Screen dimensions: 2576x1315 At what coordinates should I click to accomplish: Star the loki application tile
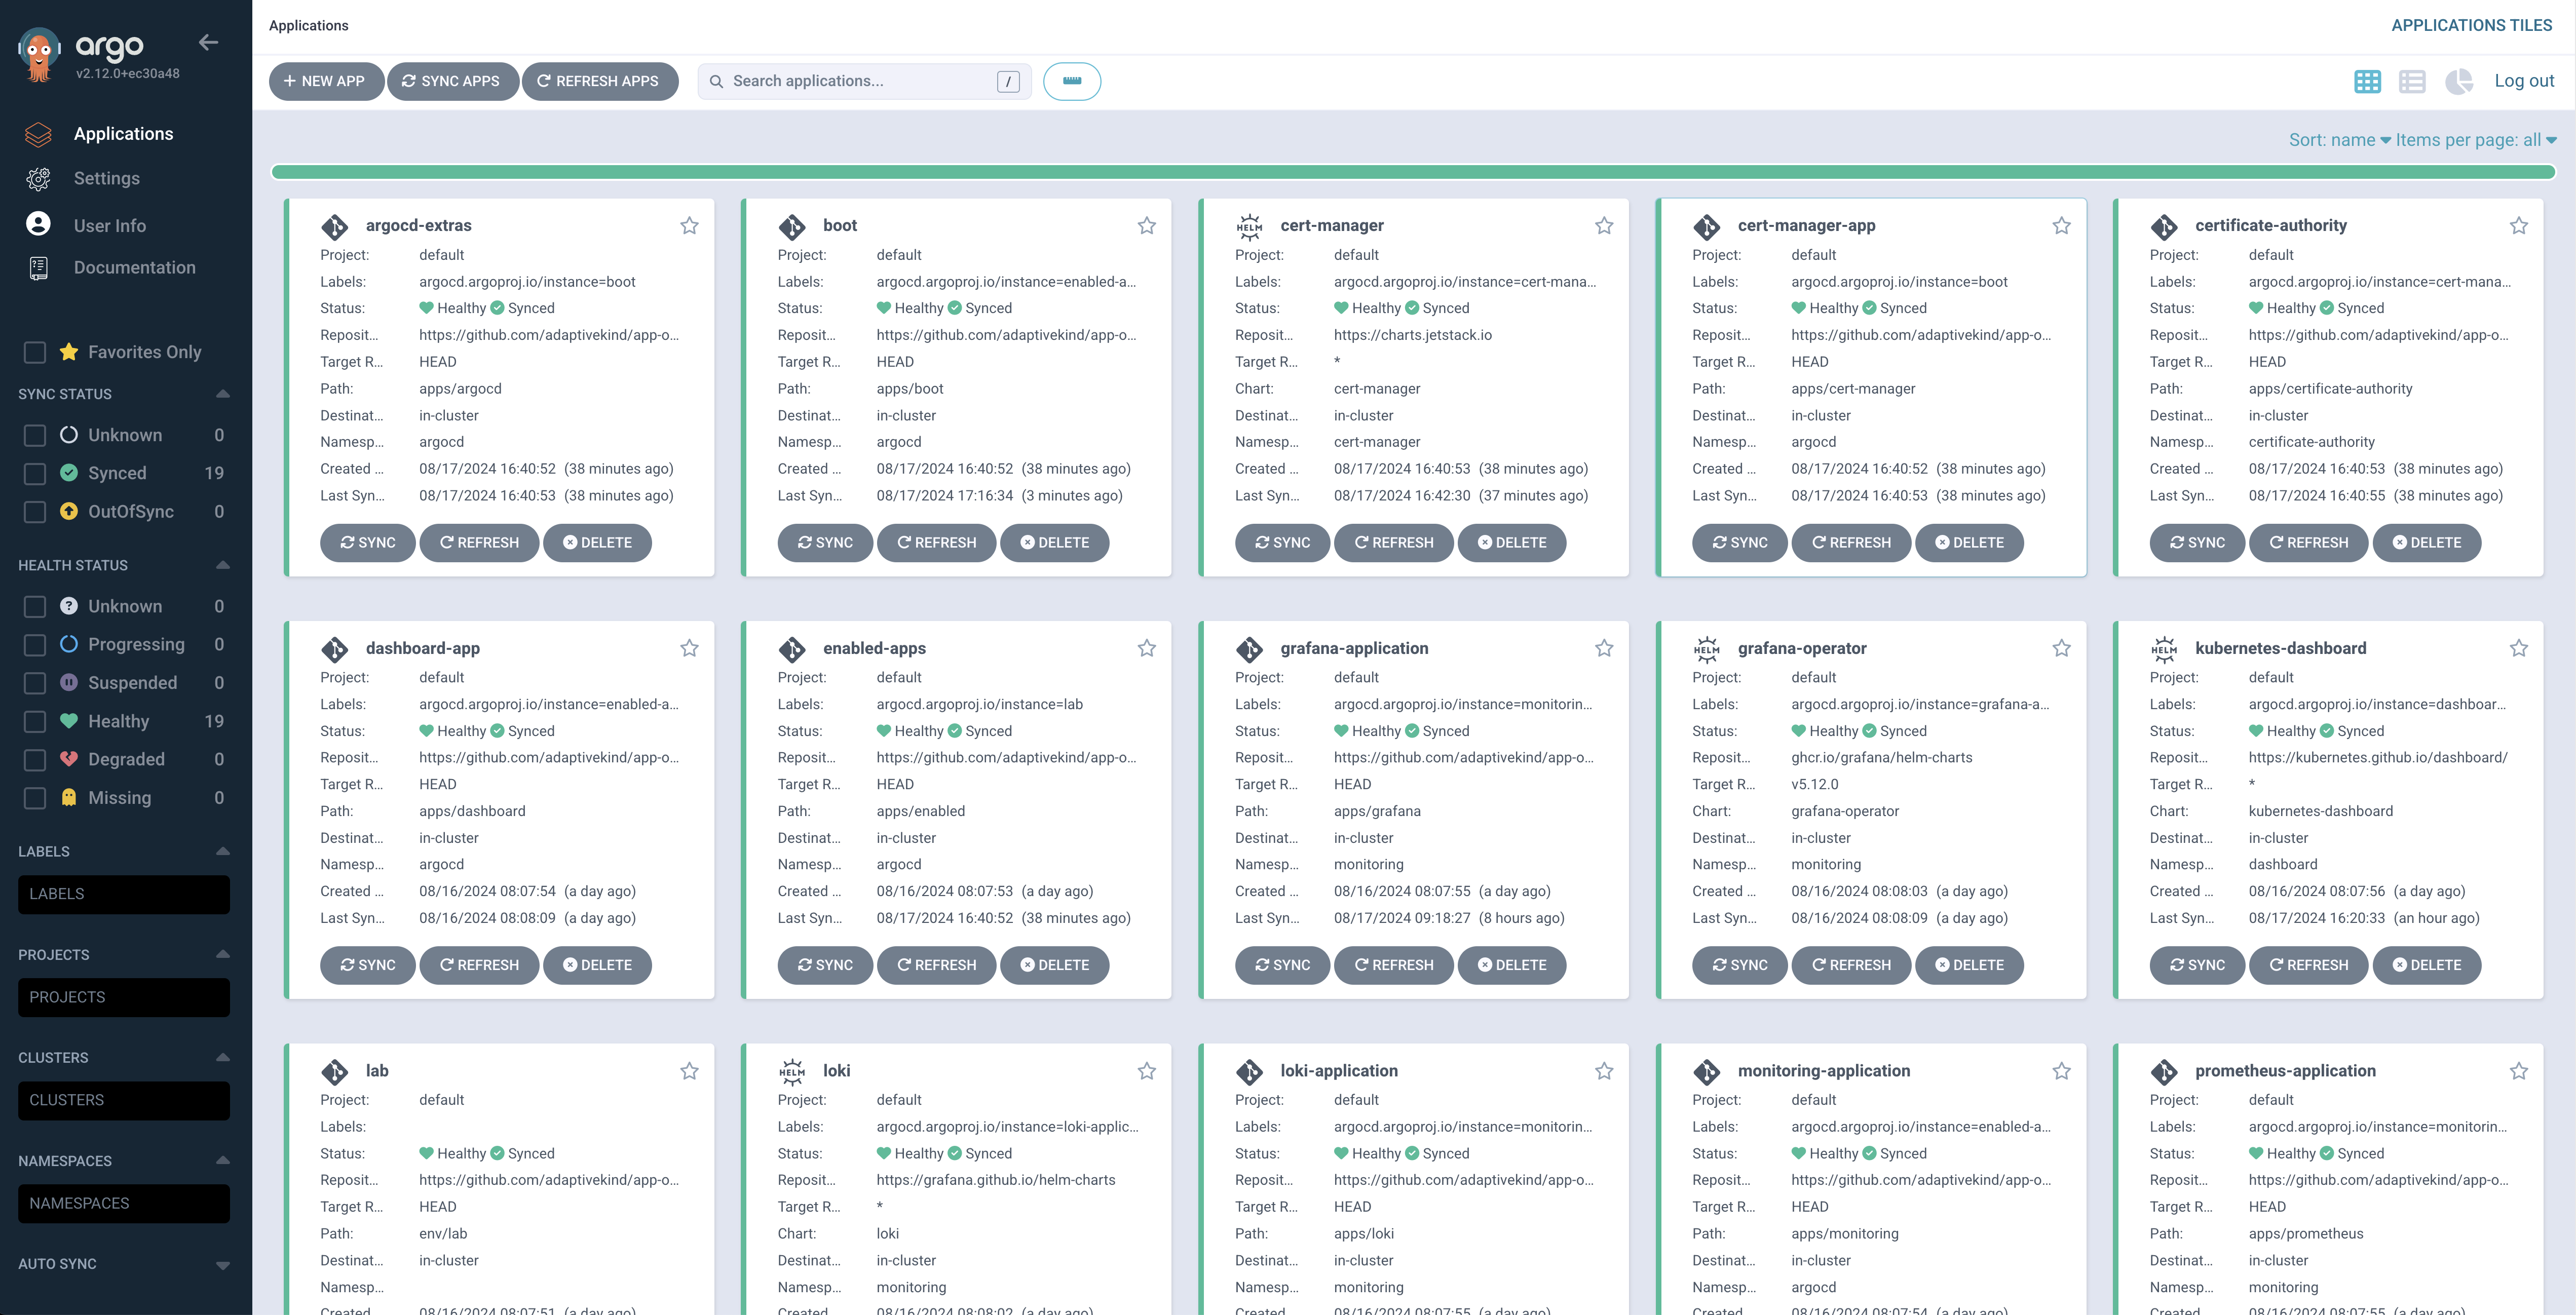pyautogui.click(x=1147, y=1071)
